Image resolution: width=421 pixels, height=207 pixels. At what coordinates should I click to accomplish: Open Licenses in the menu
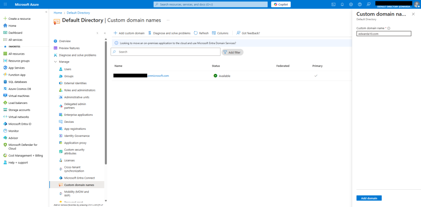coord(69,160)
